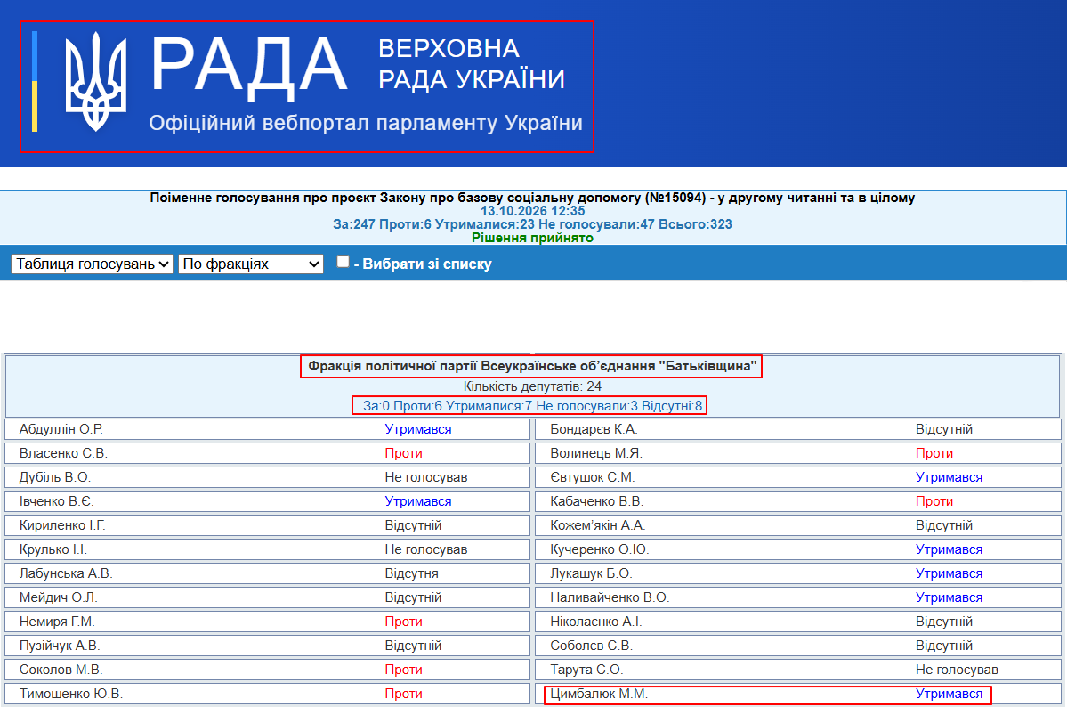Select deputy 'Кириленко І.Г.'
Screen dimensions: 1067x707
pyautogui.click(x=62, y=525)
